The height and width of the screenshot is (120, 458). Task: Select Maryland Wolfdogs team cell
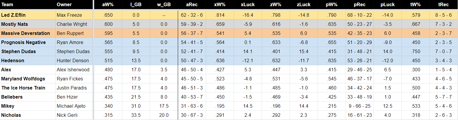point(28,79)
